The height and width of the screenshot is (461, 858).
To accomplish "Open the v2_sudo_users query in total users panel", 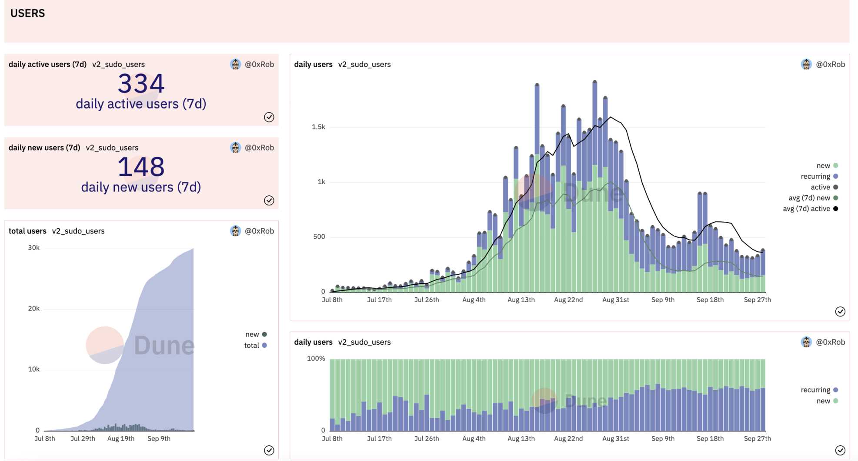I will click(78, 231).
